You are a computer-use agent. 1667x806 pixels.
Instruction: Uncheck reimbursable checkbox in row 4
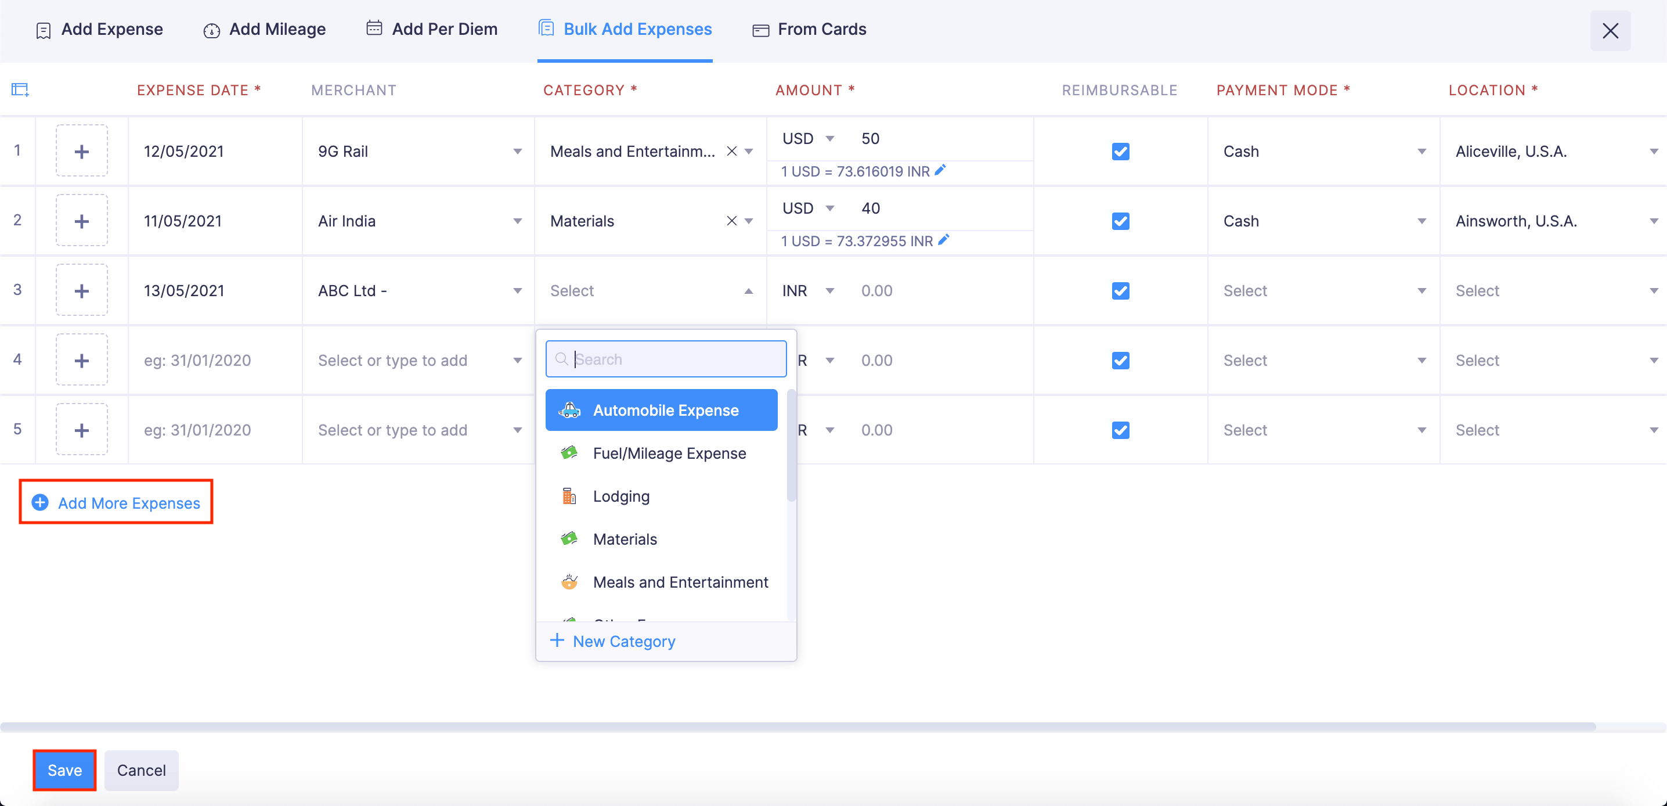click(1120, 361)
